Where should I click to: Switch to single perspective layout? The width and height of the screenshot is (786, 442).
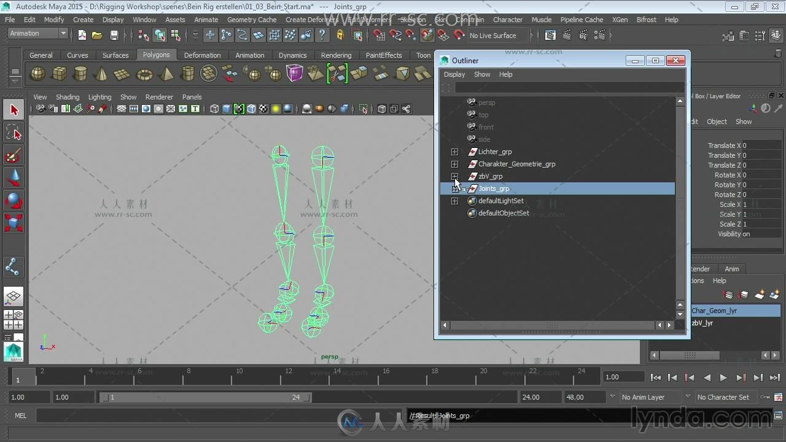14,297
